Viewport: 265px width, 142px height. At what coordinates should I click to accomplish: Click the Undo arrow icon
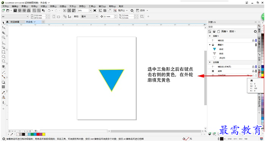(49, 11)
